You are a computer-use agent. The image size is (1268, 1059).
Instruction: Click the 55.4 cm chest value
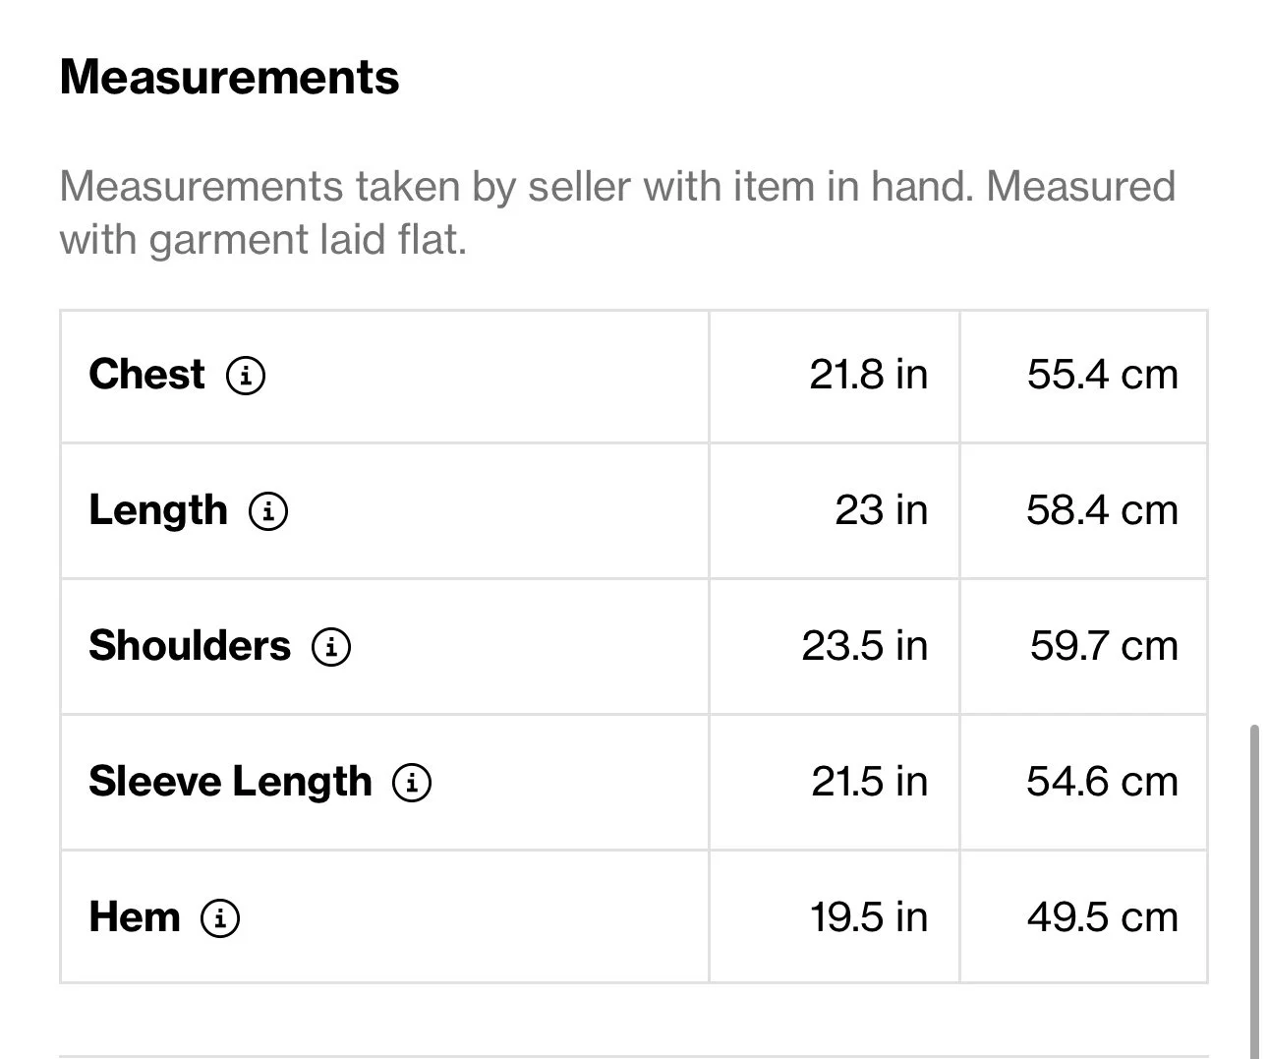point(1102,375)
